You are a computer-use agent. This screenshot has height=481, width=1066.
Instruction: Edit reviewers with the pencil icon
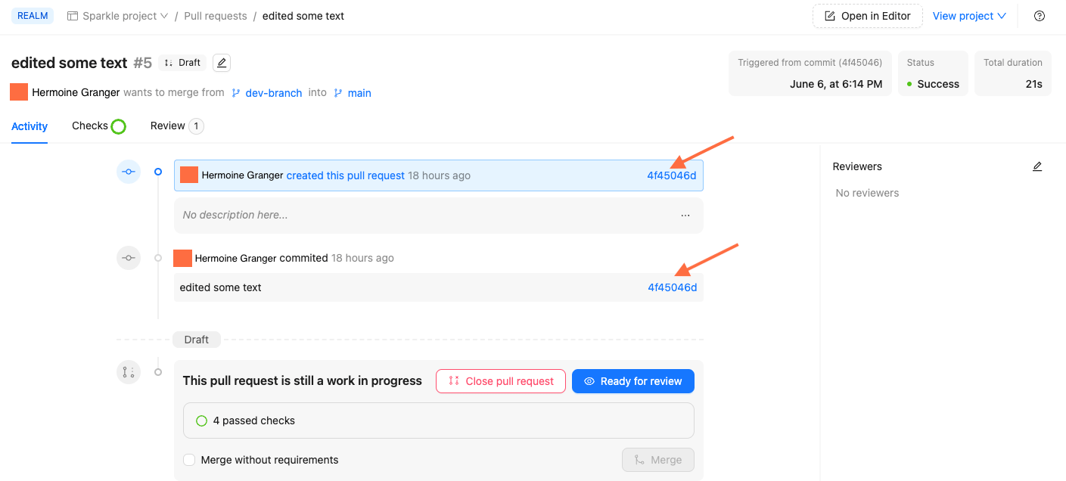(x=1037, y=166)
